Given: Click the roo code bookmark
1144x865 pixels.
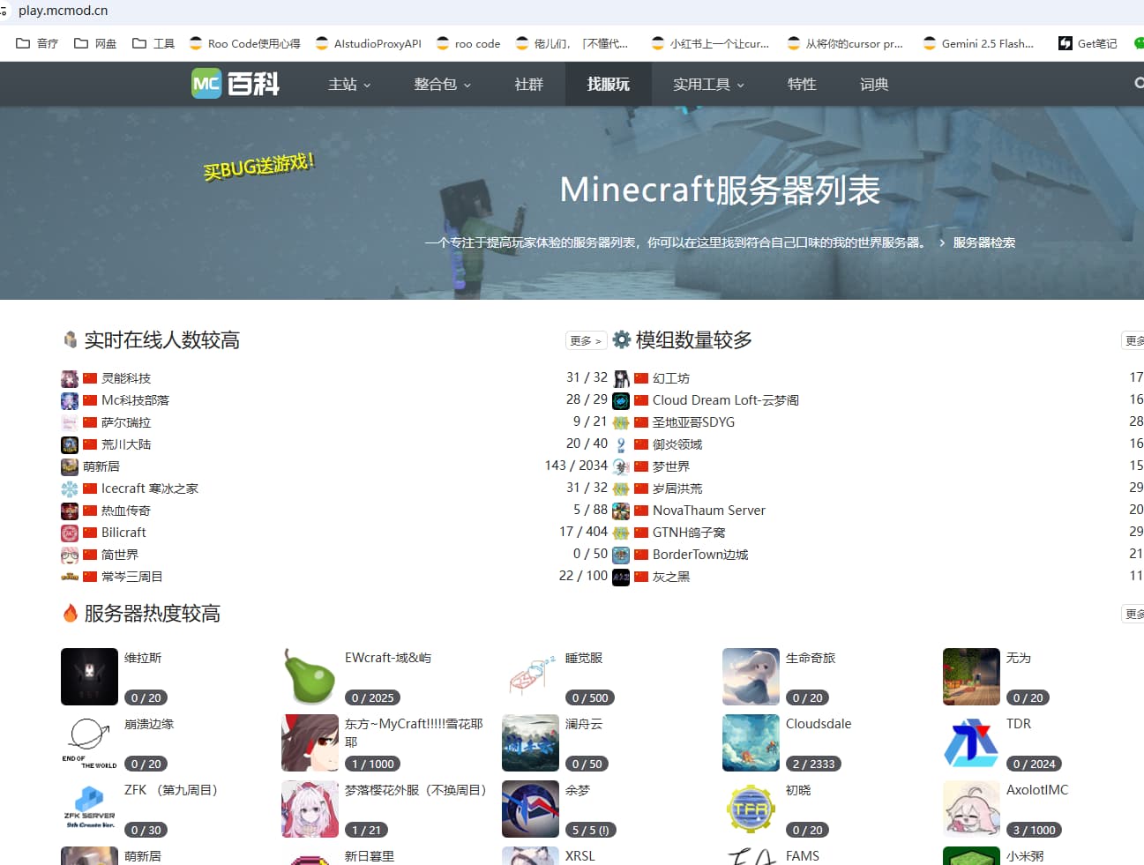Looking at the screenshot, I should (468, 43).
